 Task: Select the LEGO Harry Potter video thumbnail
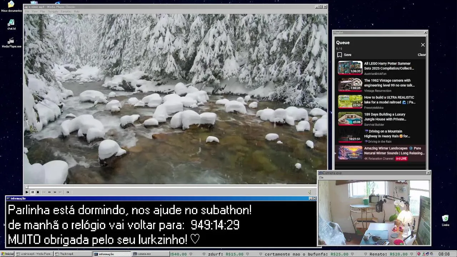coord(350,68)
